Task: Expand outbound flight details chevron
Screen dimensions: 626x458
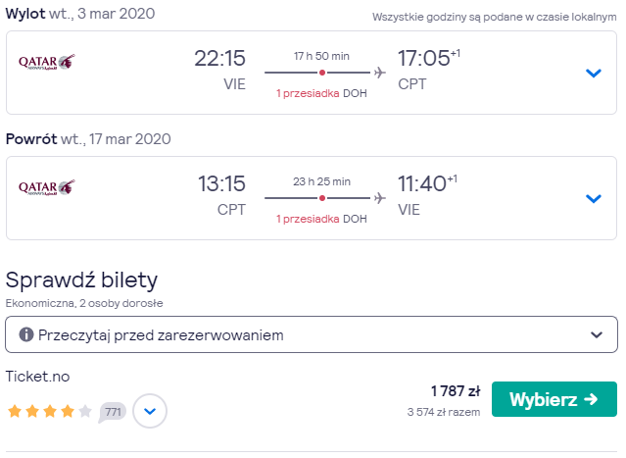Action: pyautogui.click(x=594, y=74)
